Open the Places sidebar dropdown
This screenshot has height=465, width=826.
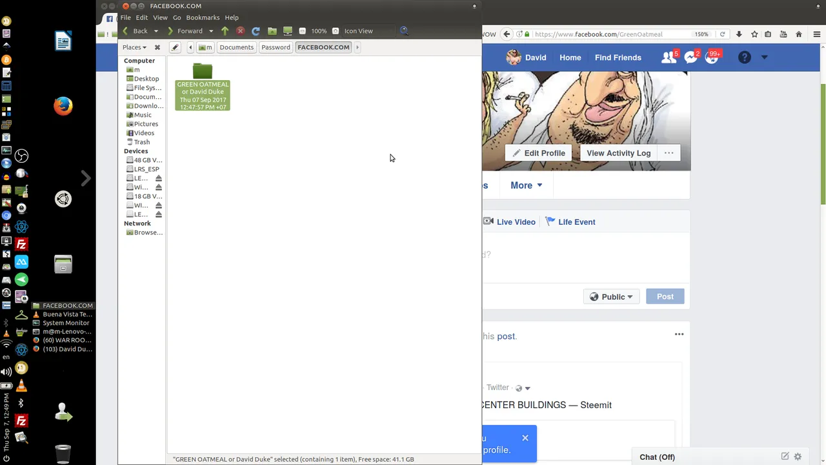(134, 47)
